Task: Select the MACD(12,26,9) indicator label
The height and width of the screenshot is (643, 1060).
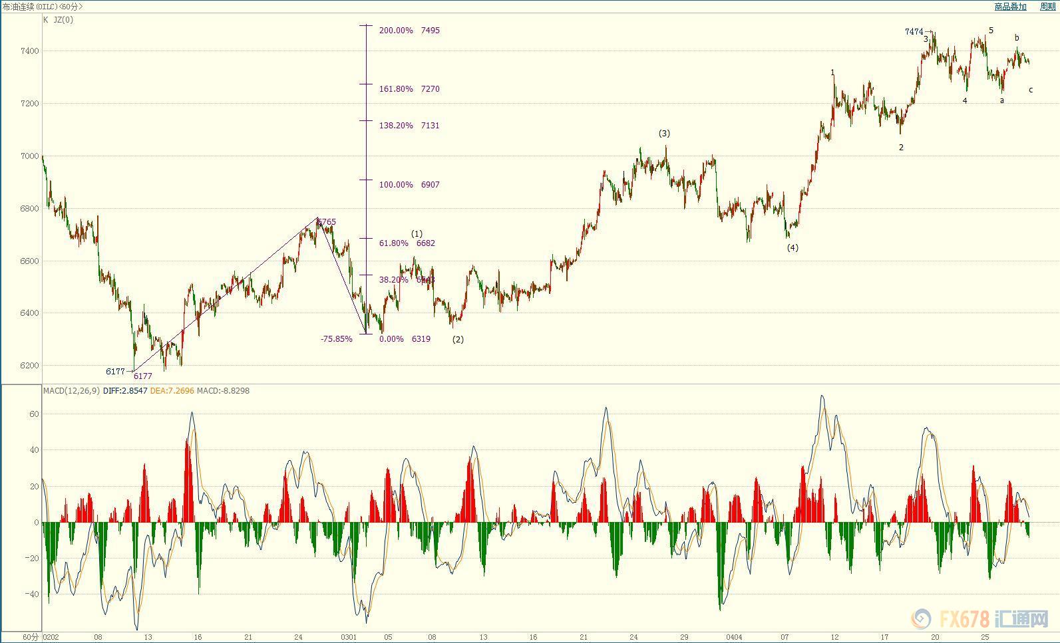Action: [x=71, y=391]
